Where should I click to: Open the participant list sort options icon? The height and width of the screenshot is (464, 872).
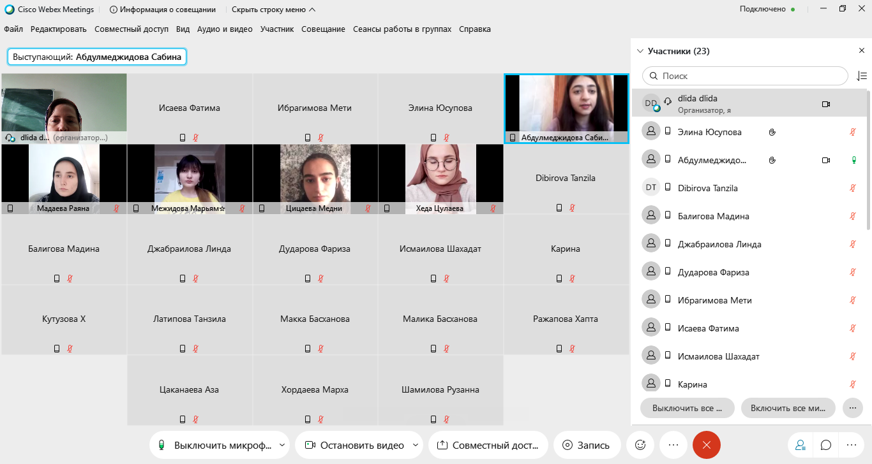(x=861, y=76)
